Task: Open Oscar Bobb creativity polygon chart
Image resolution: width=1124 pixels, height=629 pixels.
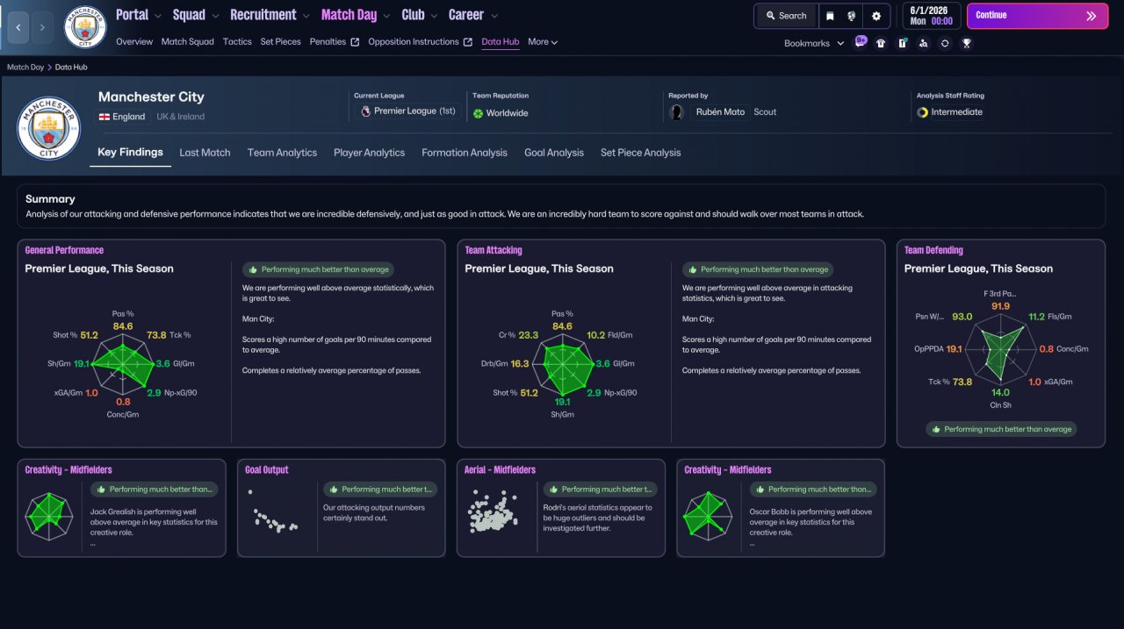Action: coord(707,516)
